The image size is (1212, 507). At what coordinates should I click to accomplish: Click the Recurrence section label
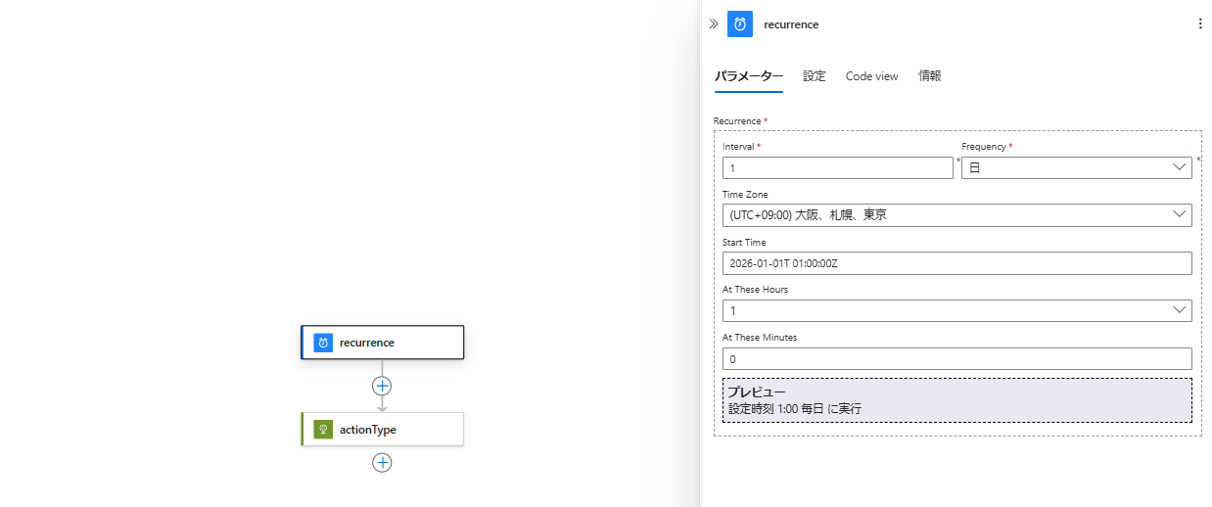tap(737, 121)
